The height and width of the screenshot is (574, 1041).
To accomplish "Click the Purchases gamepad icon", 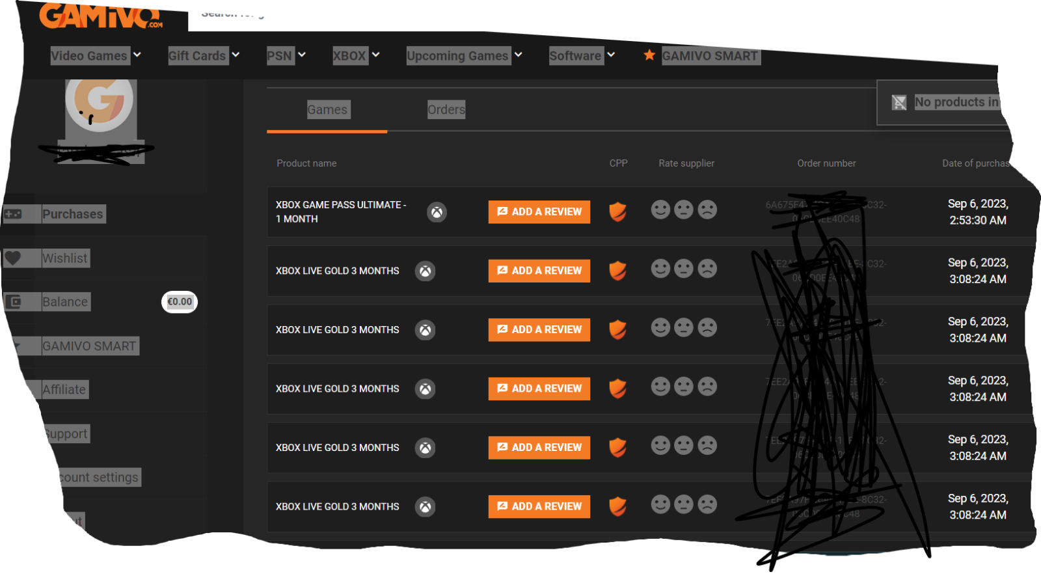I will (13, 213).
